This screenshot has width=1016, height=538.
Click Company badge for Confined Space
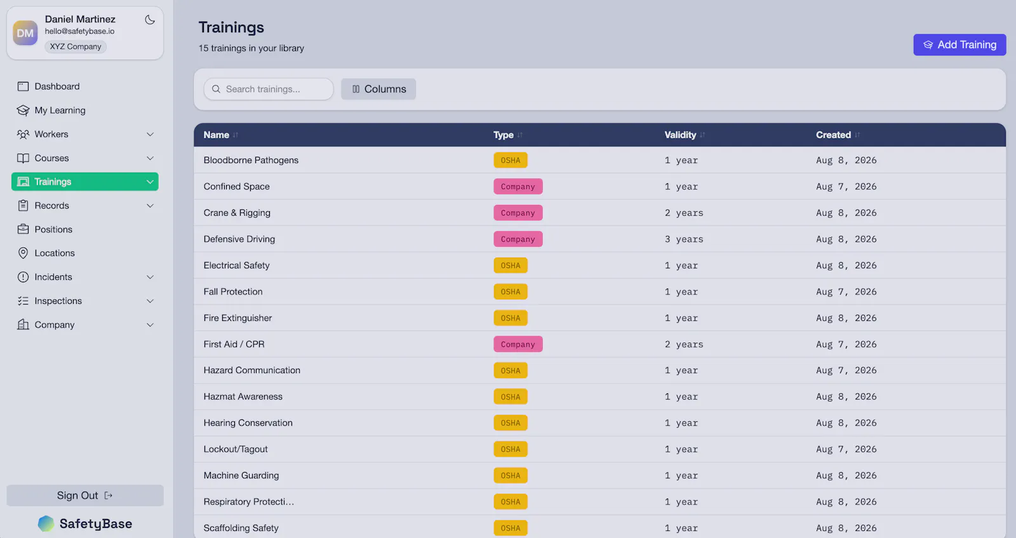pyautogui.click(x=518, y=187)
